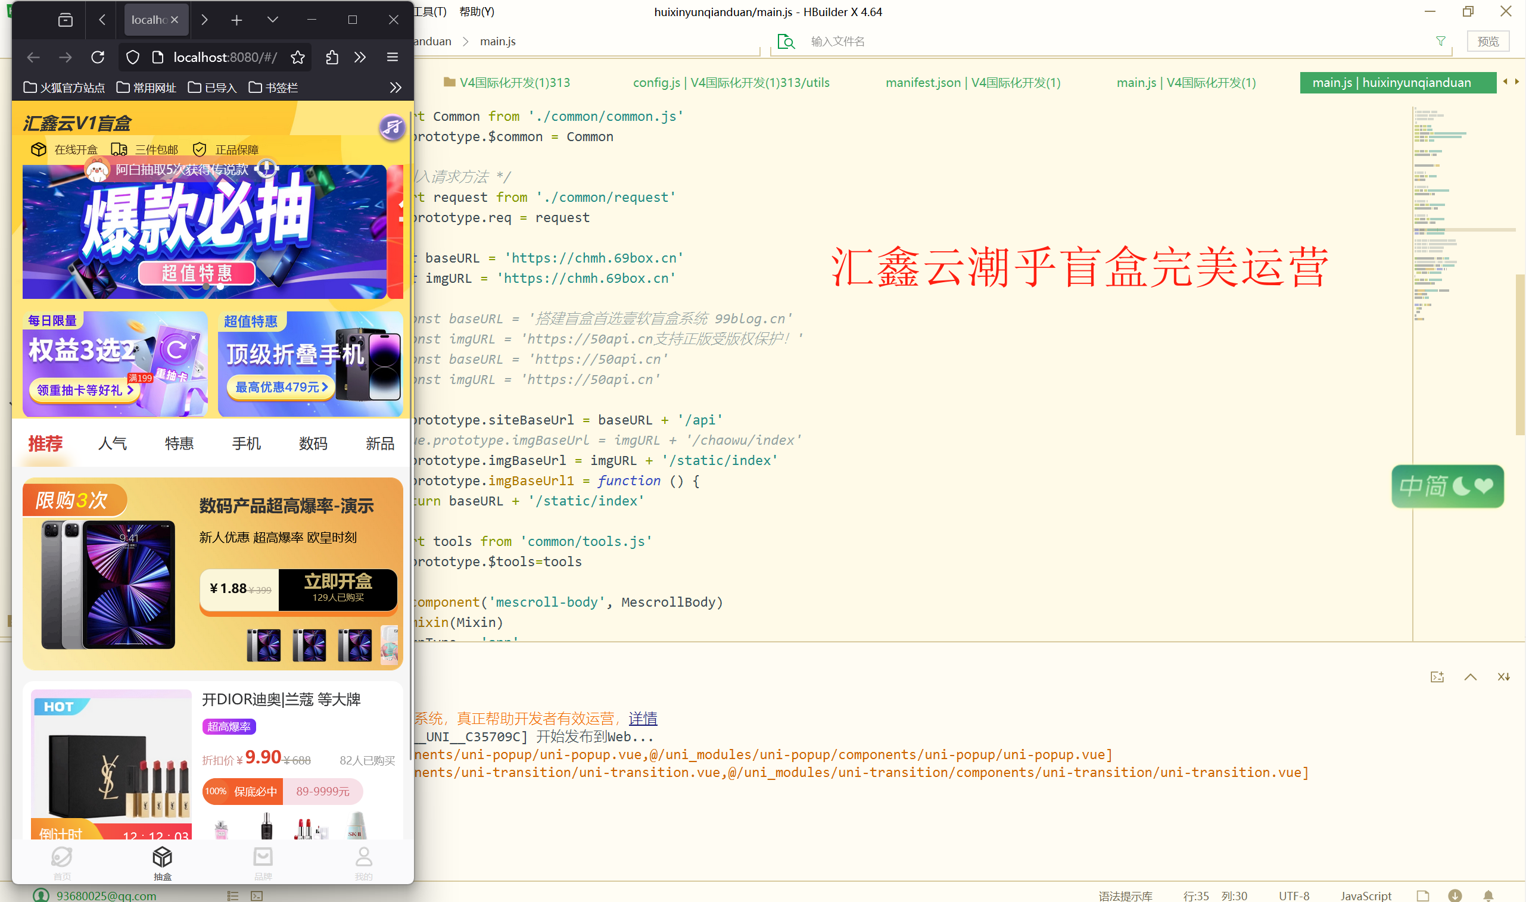Collapse the console panel with up arrow
1526x902 pixels.
pos(1470,677)
